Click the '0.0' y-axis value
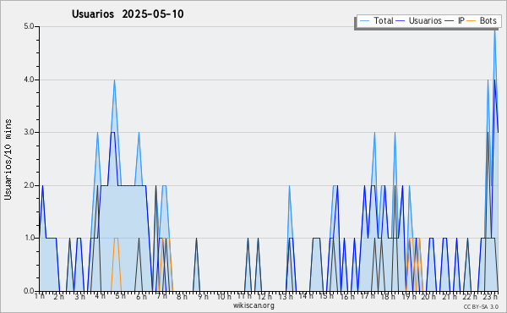The image size is (507, 313). (29, 291)
